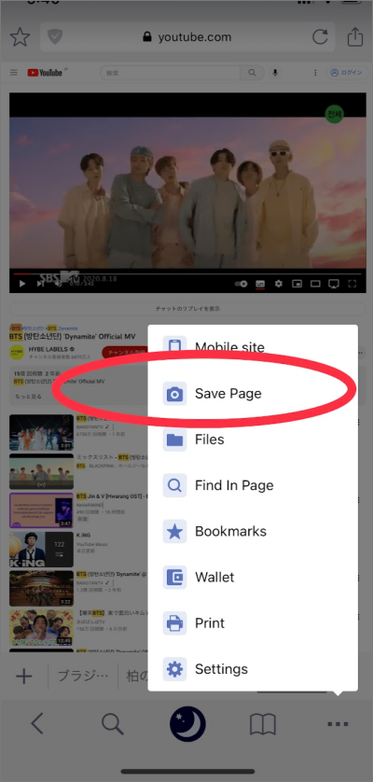Skip to next video in player
Screen dimensions: 373x782
click(x=40, y=284)
